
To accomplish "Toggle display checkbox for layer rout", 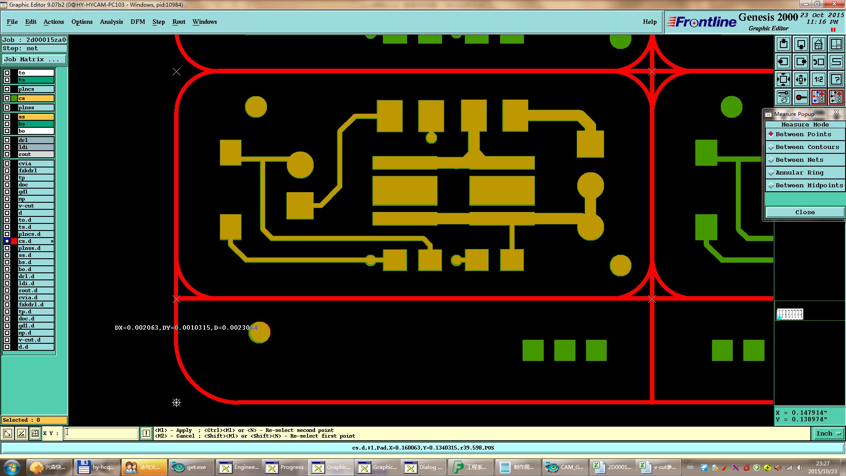I will click(x=7, y=154).
